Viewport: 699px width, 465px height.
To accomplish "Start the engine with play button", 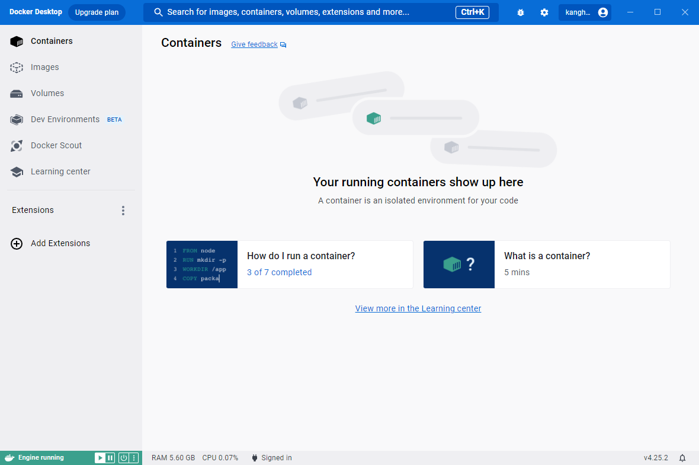I will pyautogui.click(x=100, y=458).
